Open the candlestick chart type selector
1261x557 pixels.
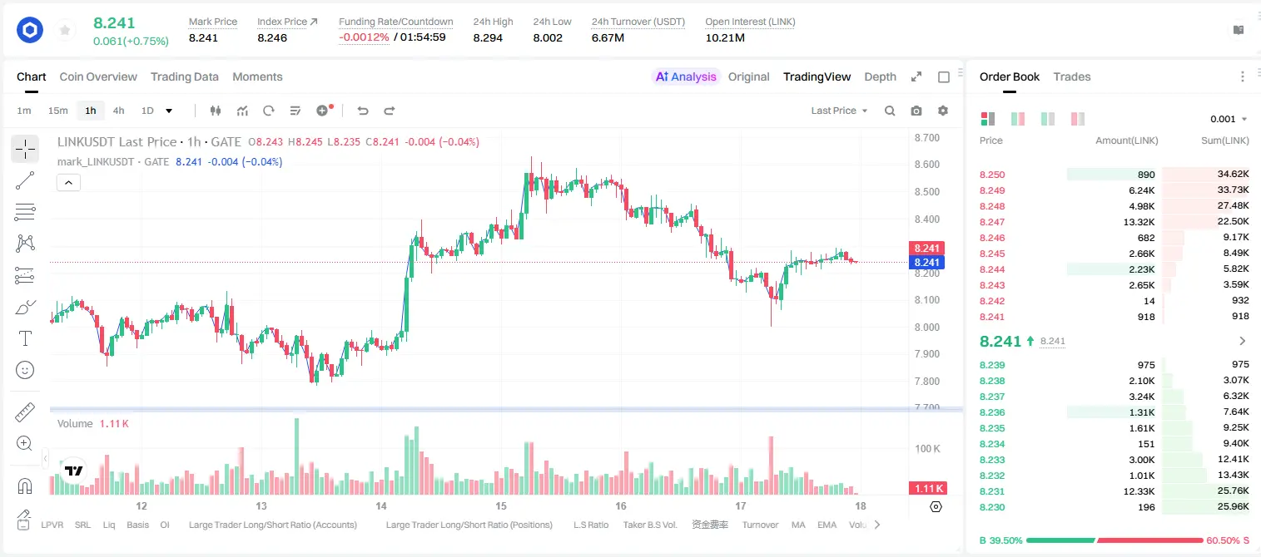click(216, 111)
